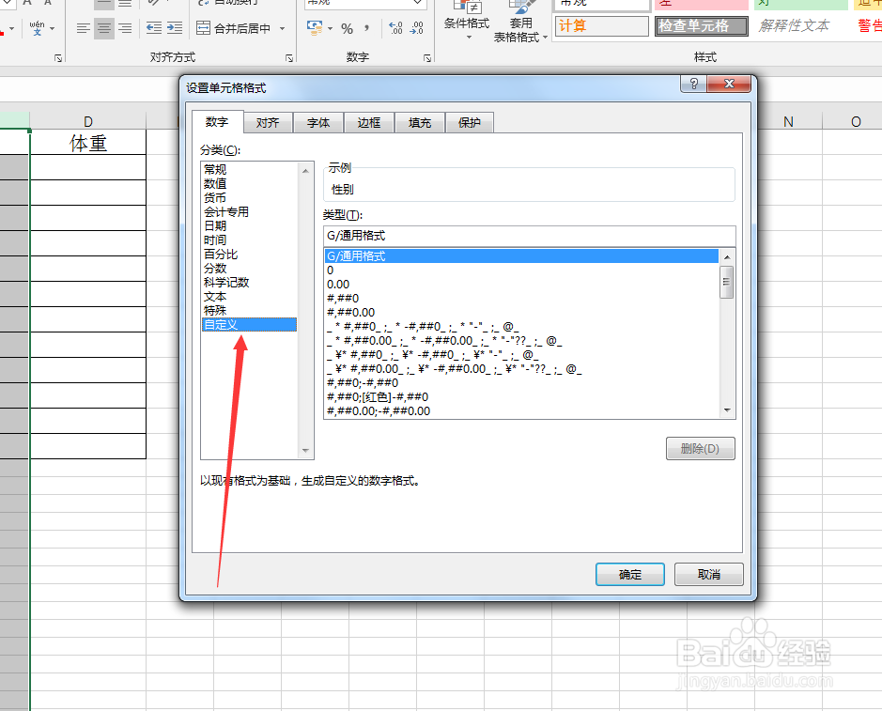The width and height of the screenshot is (882, 711).
Task: Switch to the 数字 tab
Action: [217, 122]
